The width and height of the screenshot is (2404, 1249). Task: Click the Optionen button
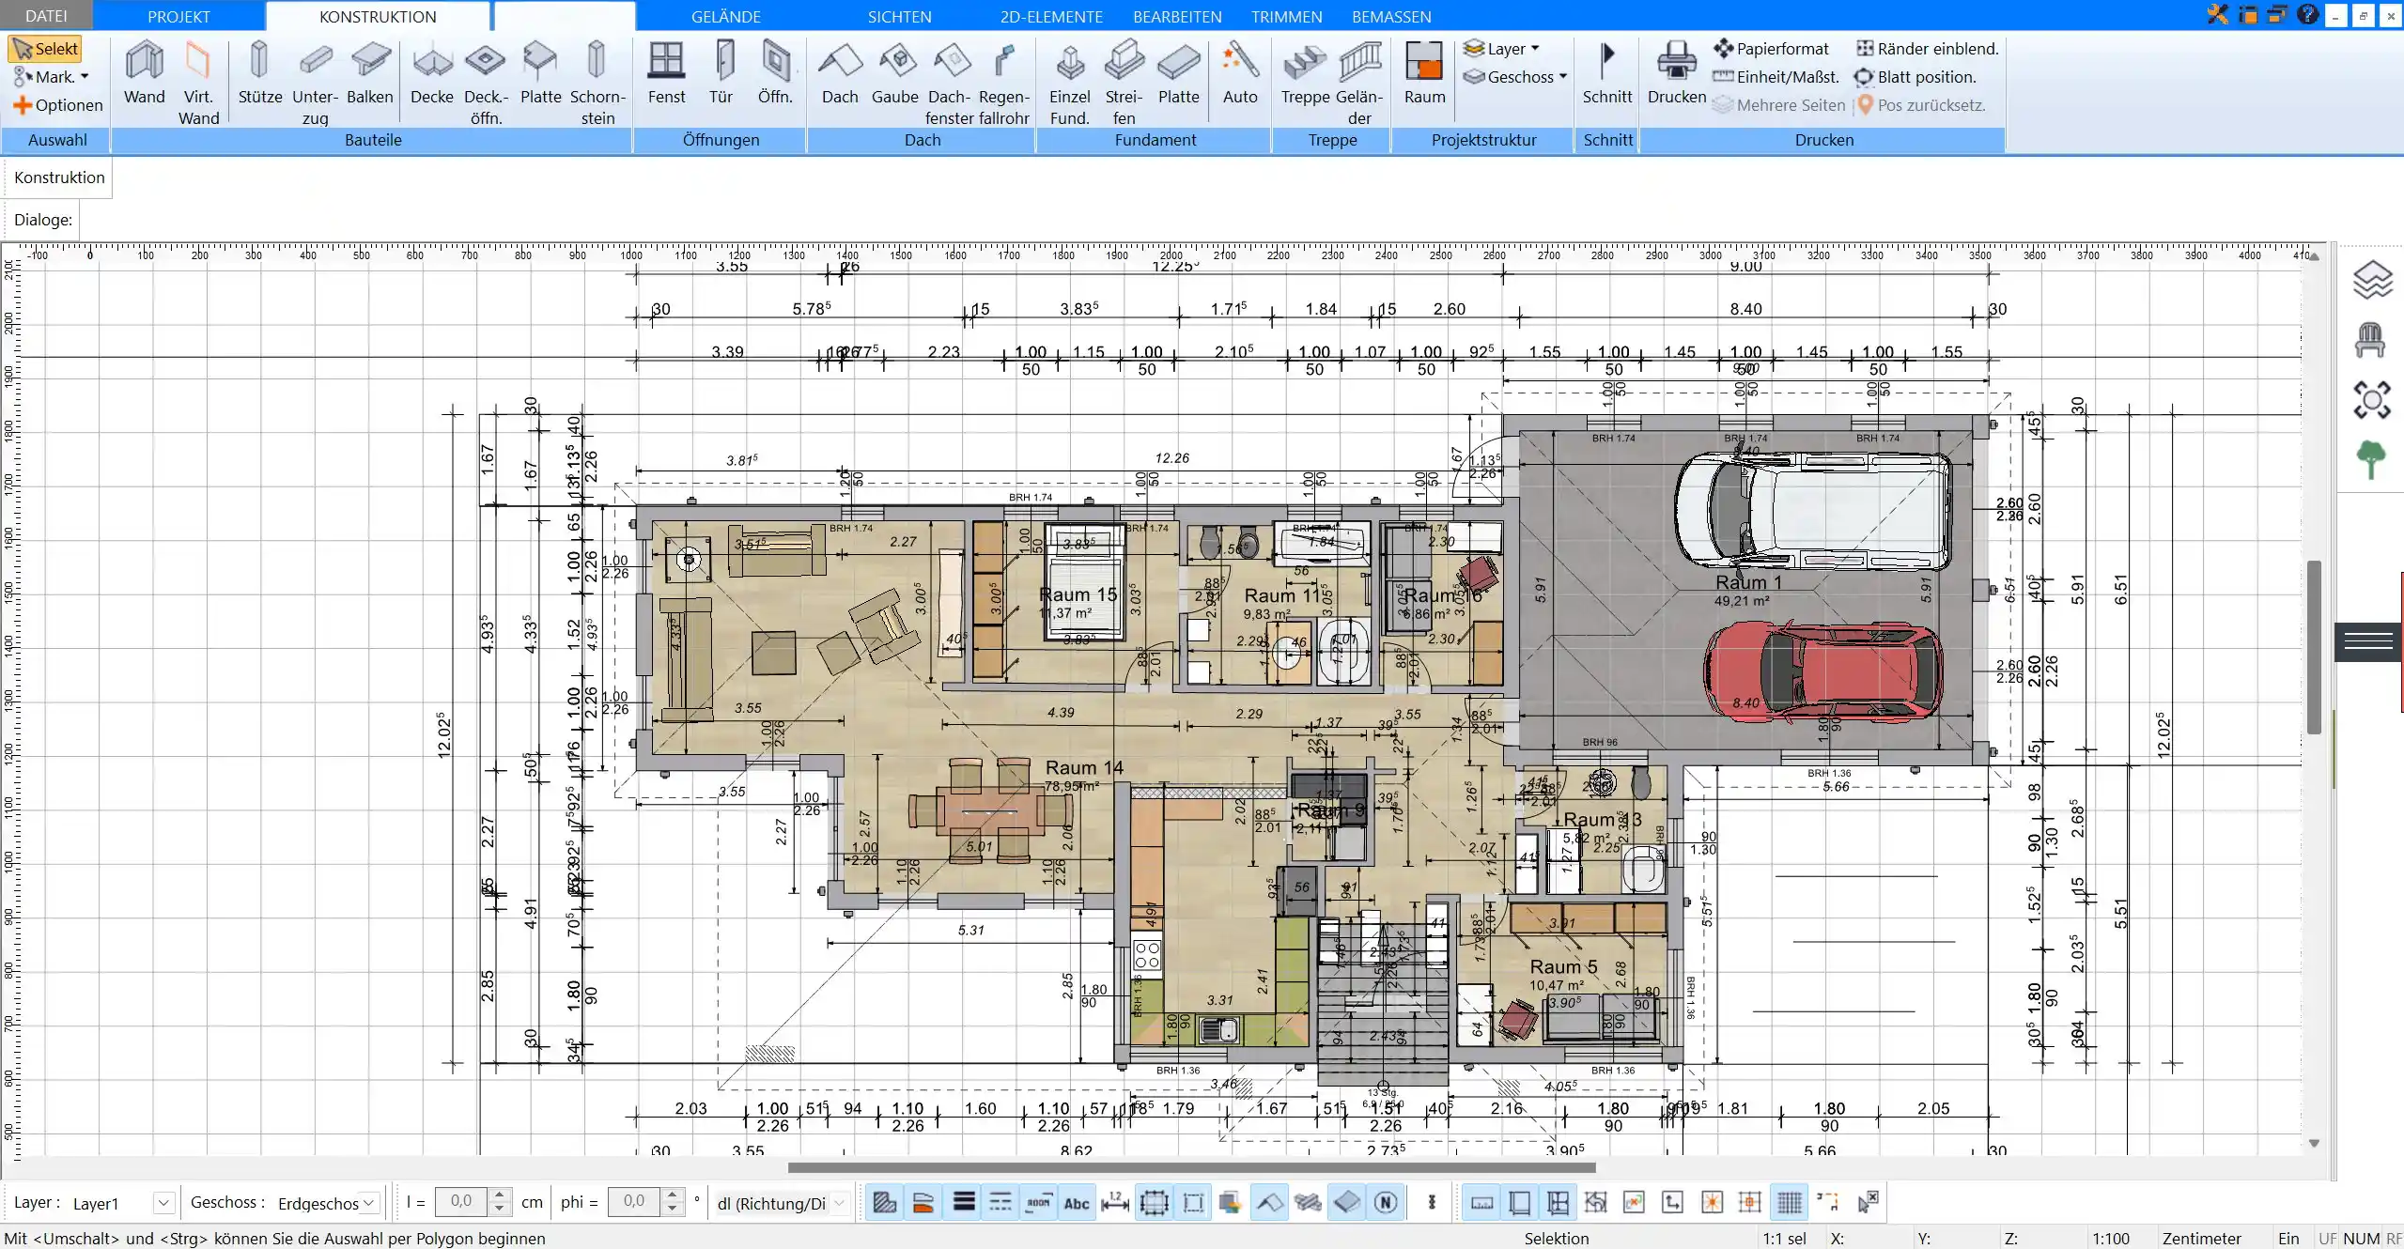tap(58, 105)
